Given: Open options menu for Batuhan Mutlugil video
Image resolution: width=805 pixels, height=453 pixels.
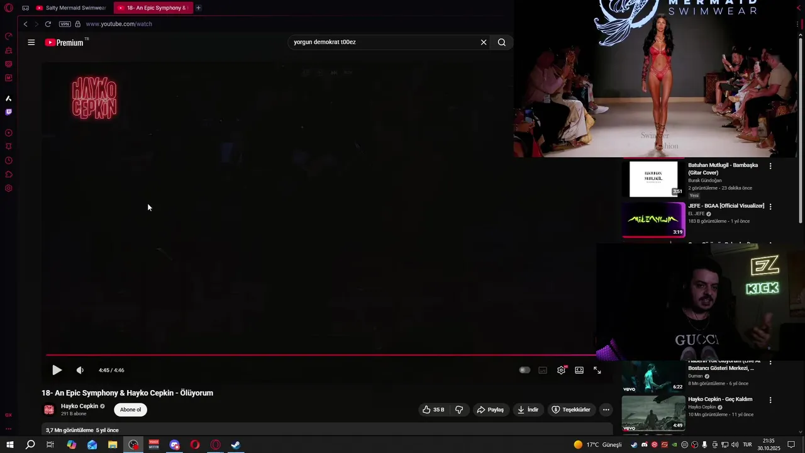Looking at the screenshot, I should [x=770, y=166].
